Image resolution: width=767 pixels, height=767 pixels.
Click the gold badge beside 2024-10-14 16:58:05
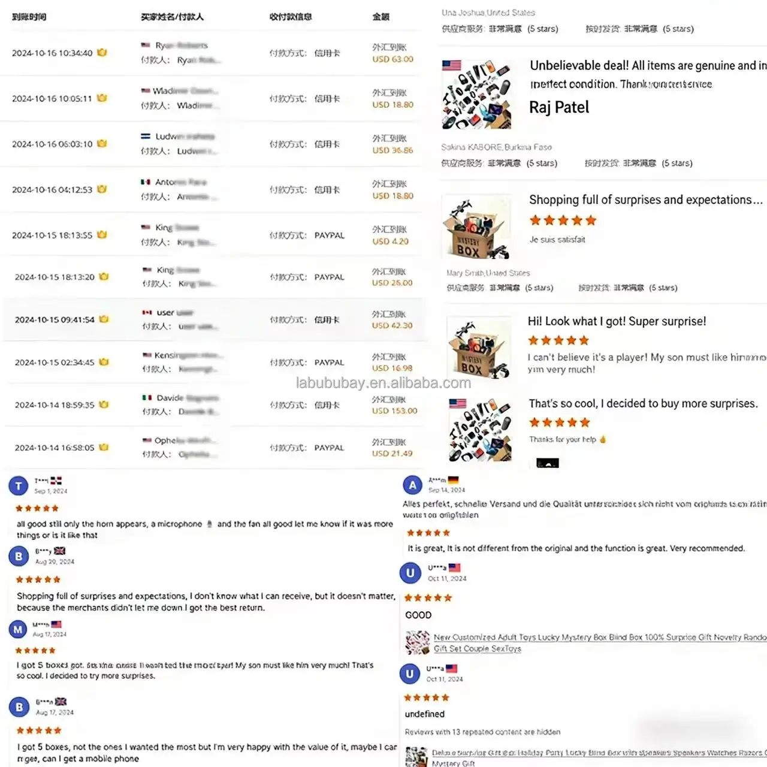click(104, 447)
